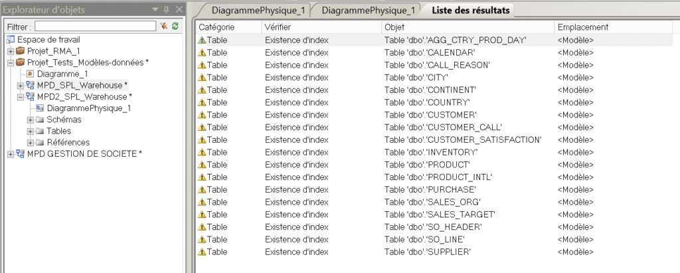
Task: Click the Schémas folder icon
Action: [x=40, y=120]
